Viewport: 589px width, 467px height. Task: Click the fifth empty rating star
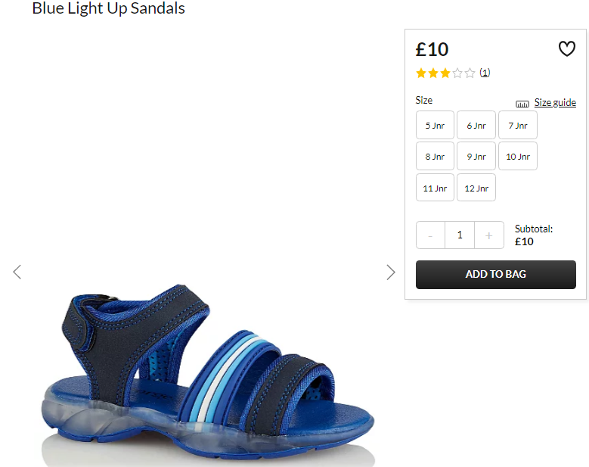pyautogui.click(x=470, y=73)
